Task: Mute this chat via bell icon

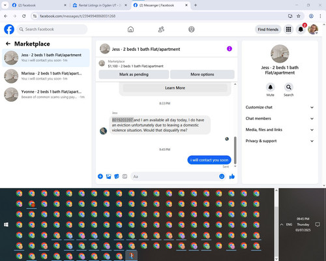Action: pyautogui.click(x=271, y=87)
